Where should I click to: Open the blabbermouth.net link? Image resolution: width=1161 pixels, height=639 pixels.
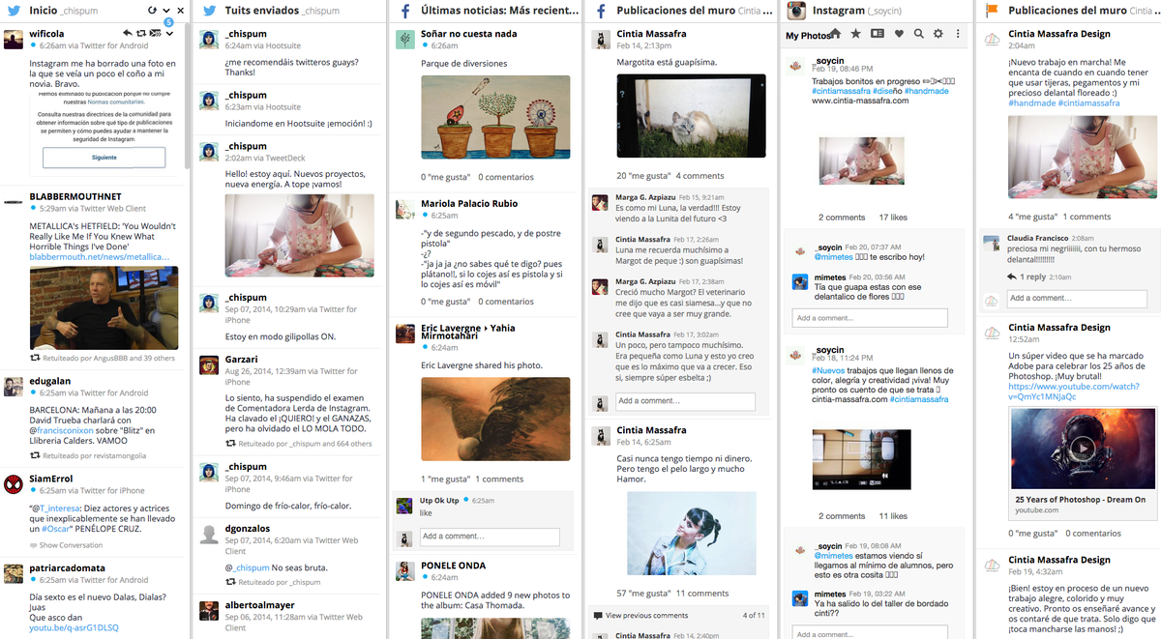coord(100,257)
